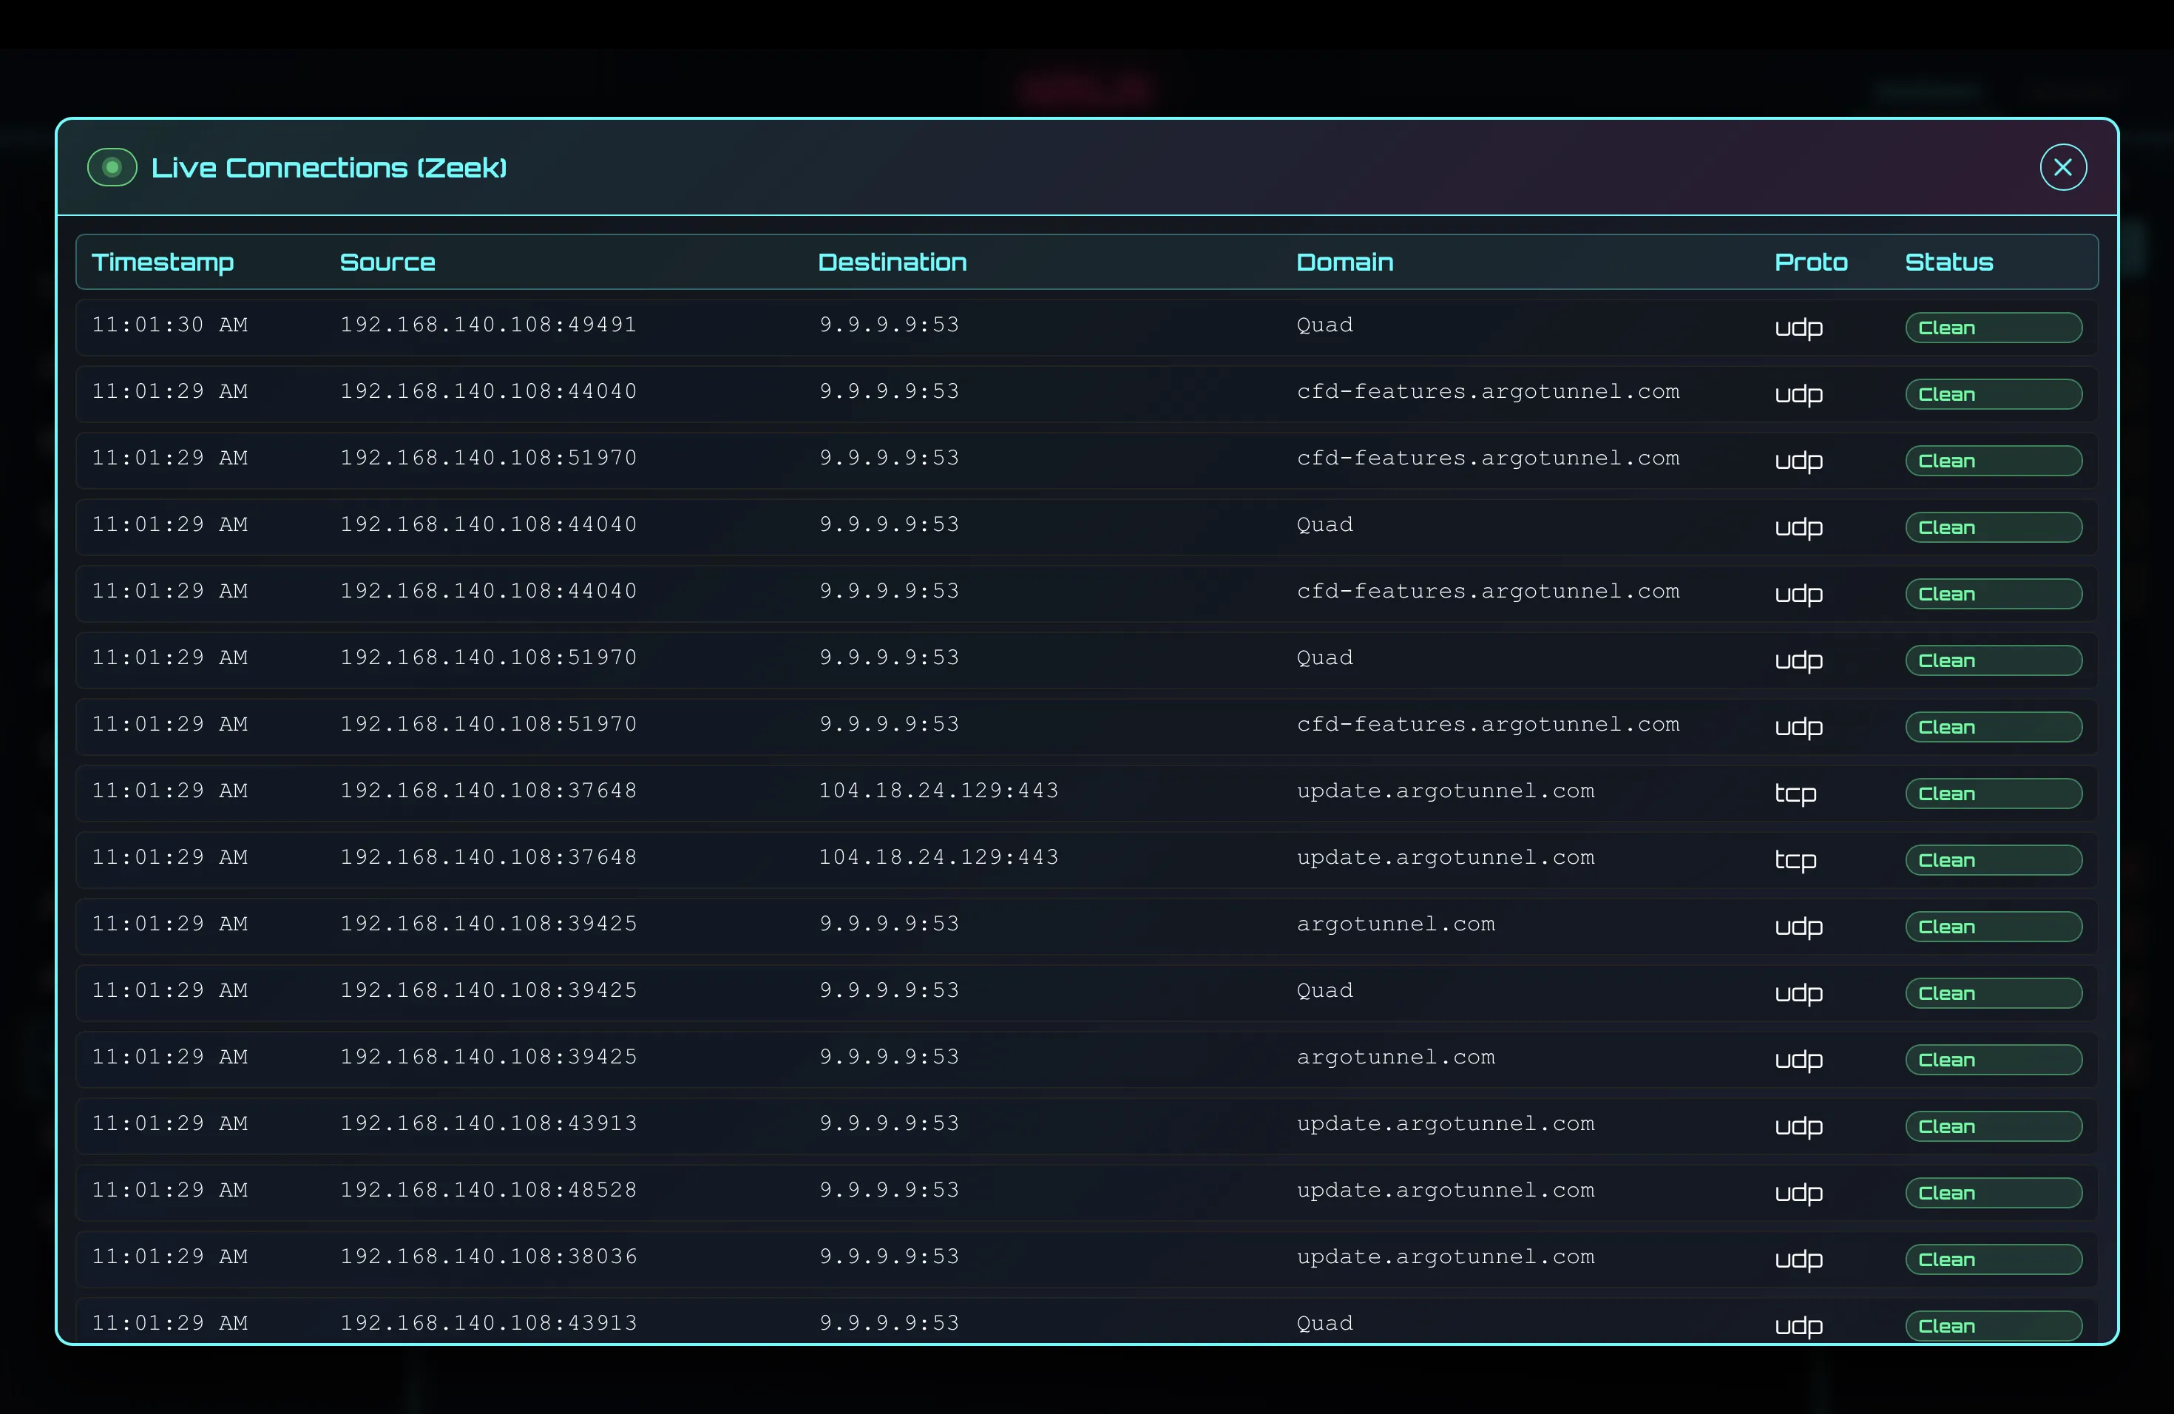Sort by the Source column header
The height and width of the screenshot is (1414, 2174).
[x=387, y=262]
